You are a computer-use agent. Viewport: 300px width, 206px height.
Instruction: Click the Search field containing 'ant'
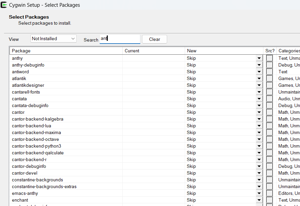tap(120, 39)
